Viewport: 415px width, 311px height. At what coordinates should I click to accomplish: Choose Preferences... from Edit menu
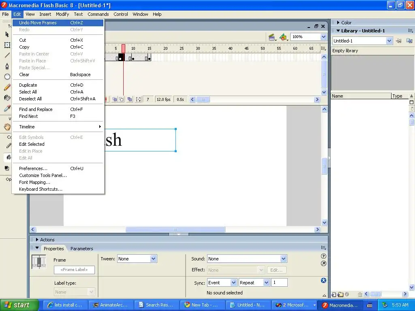point(58,168)
